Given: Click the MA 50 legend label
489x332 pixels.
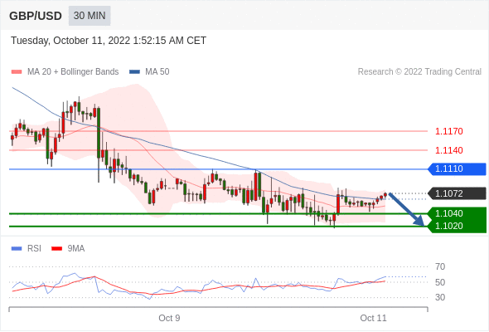Looking at the screenshot, I should [x=157, y=72].
